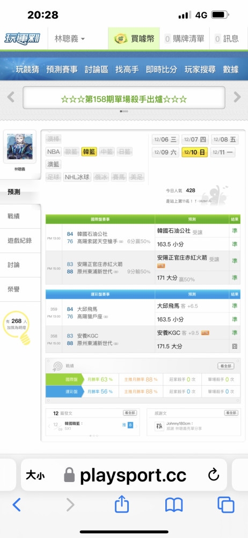
Task: Switch to the 戰績 sidebar tab
Action: pos(20,216)
